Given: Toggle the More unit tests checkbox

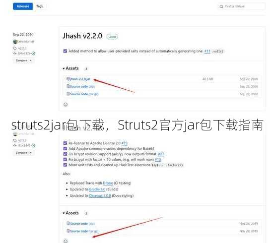Looking at the screenshot, I should (x=65, y=165).
